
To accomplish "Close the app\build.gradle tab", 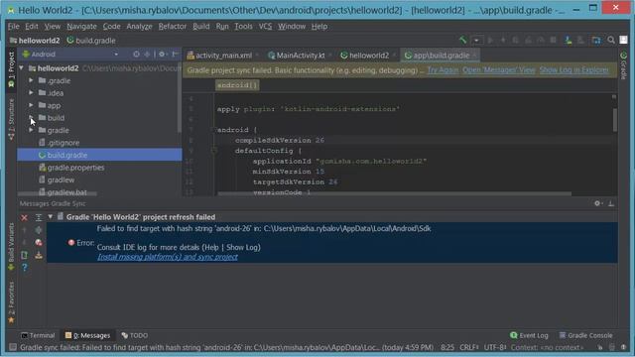I will coord(474,56).
